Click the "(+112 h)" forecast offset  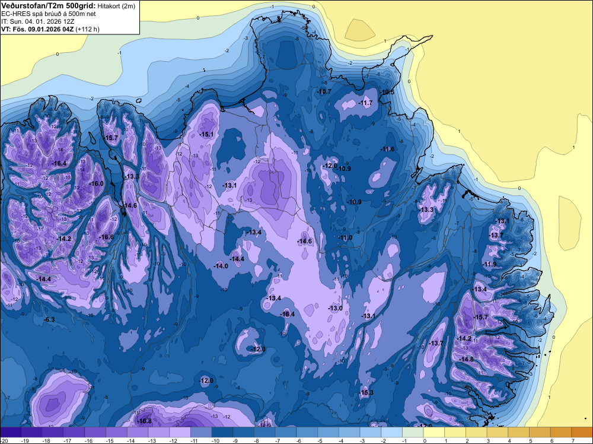(87, 29)
